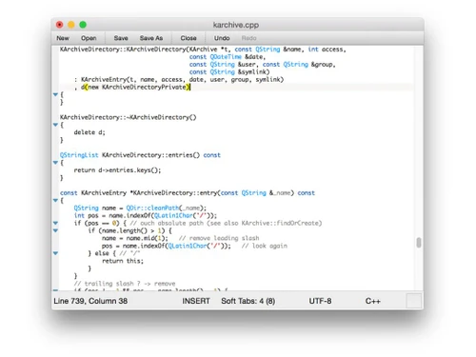Collapse the entry() function body fold arrow
The width and height of the screenshot is (476, 357).
[55, 200]
